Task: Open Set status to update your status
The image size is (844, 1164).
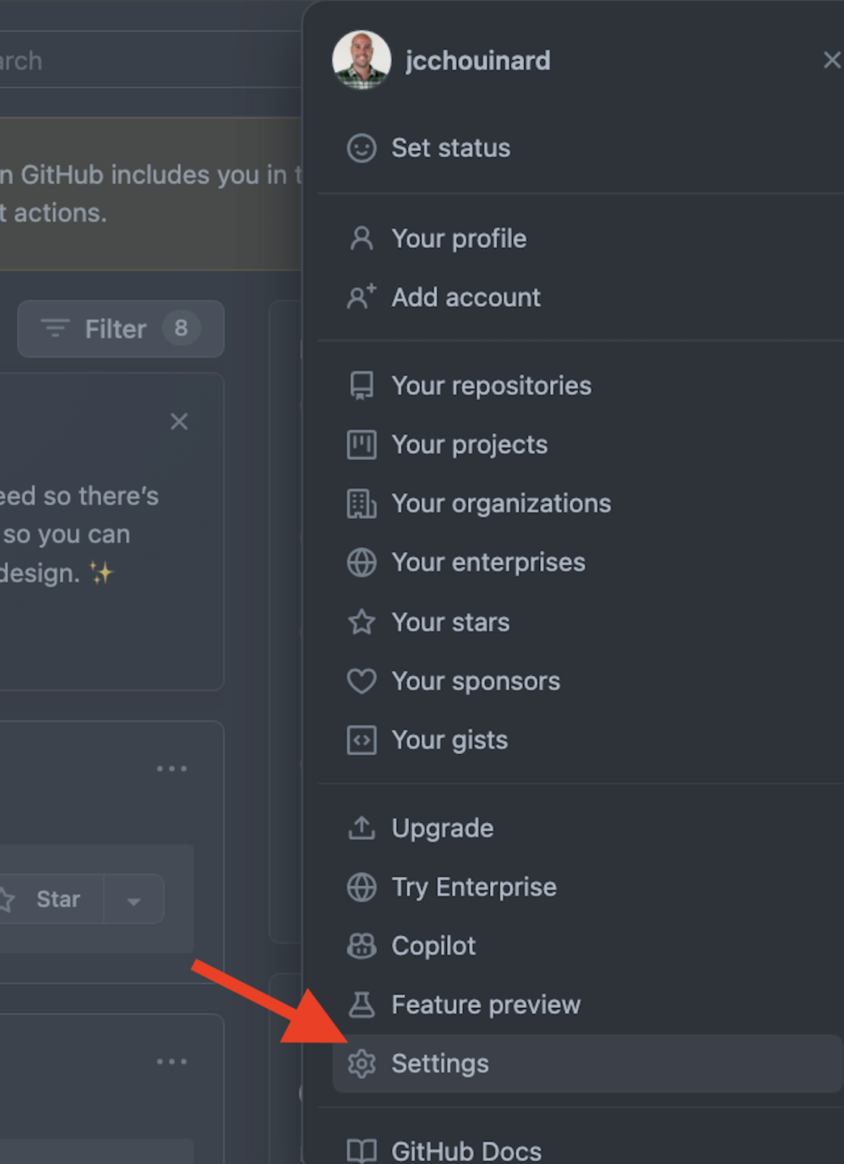Action: coord(450,149)
